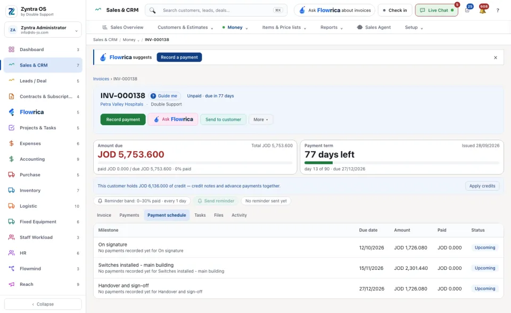511x313 pixels.
Task: Open Flowrica in the sidebar
Action: tap(43, 112)
